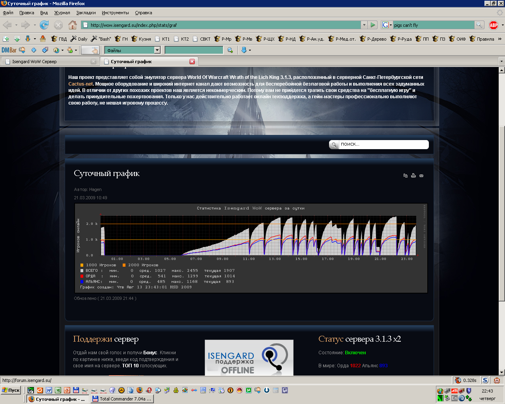Open the Файлы dropdown in DMBar
This screenshot has width=505, height=404.
157,50
